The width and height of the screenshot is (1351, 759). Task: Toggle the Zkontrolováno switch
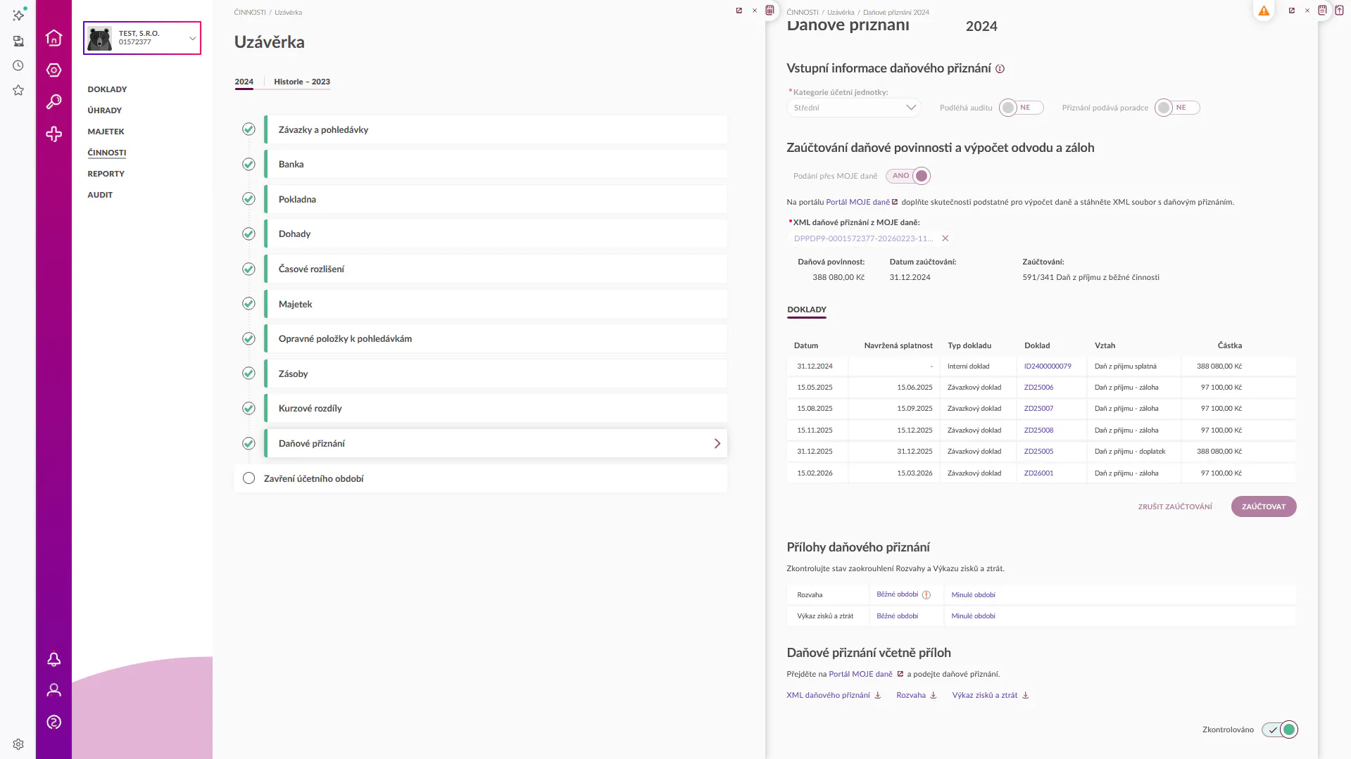tap(1280, 729)
